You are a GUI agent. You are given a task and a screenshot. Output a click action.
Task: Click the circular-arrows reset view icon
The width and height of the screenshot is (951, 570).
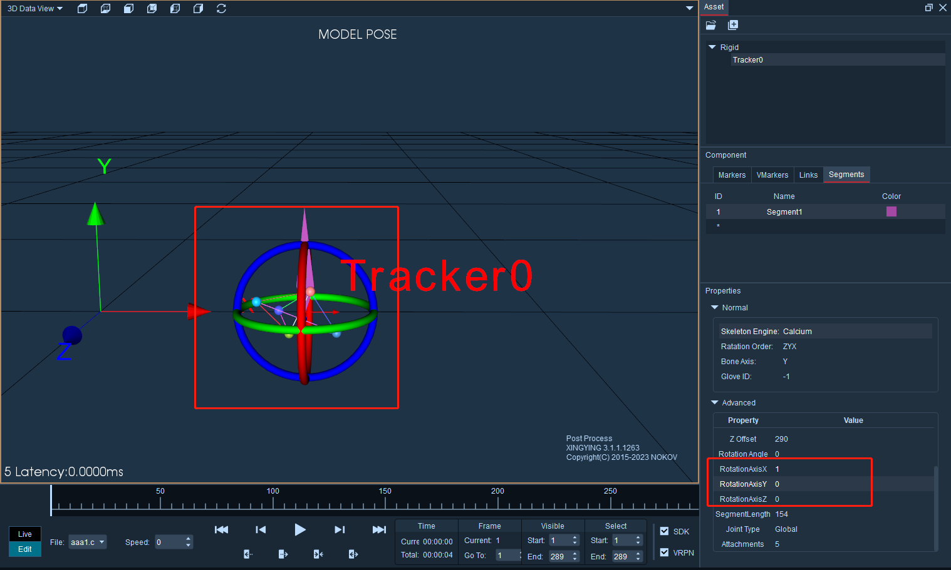pyautogui.click(x=221, y=8)
